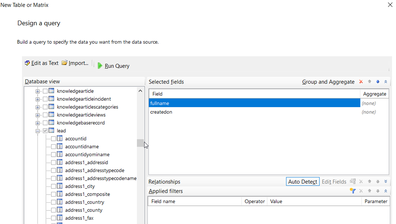Click the Field name column header
Image resolution: width=396 pixels, height=224 pixels.
[x=195, y=201]
